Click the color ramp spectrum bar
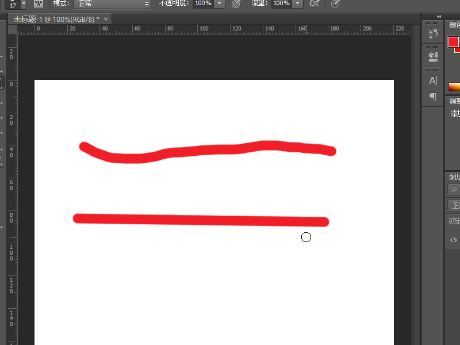This screenshot has height=345, width=460. point(454,87)
